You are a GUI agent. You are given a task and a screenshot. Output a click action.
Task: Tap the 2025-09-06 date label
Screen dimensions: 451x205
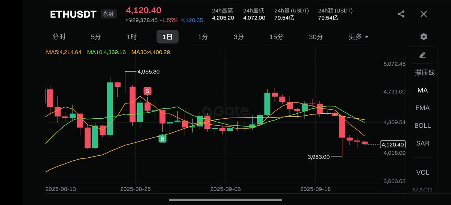(225, 189)
